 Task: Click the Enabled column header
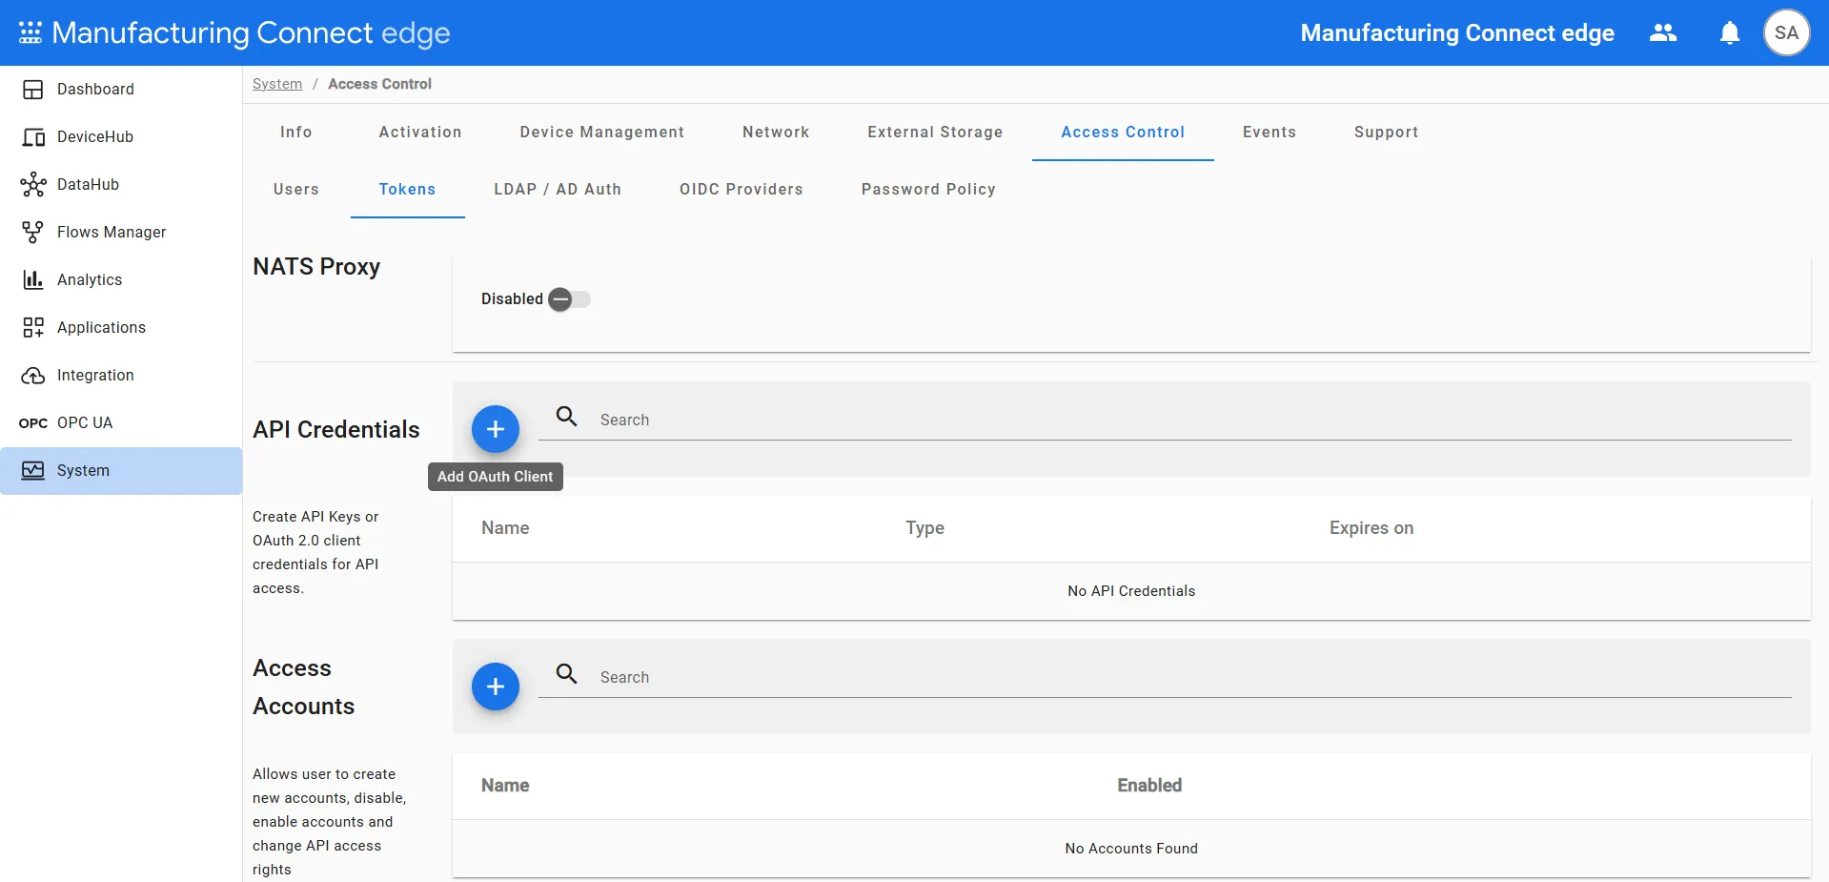point(1149,786)
